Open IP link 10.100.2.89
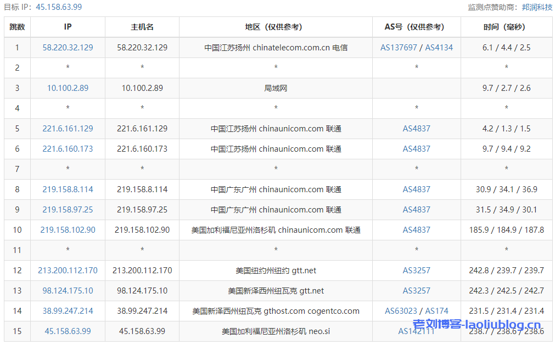 (68, 88)
